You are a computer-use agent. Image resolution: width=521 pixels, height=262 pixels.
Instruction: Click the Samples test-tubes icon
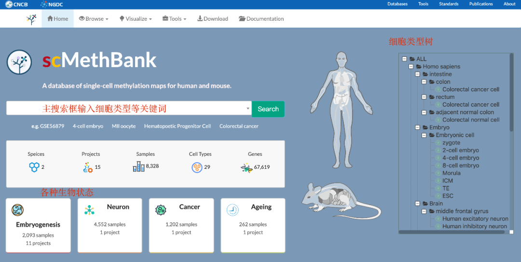138,166
